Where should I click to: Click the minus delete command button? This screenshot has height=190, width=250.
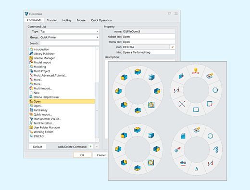97,147
